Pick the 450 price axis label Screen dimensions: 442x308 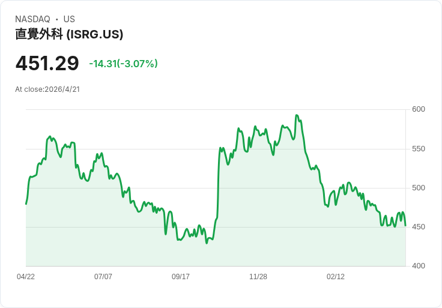click(419, 227)
